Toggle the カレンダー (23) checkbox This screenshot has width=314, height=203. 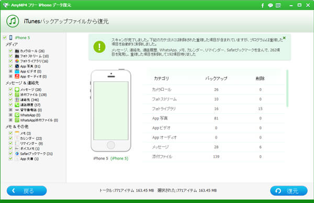point(10,138)
